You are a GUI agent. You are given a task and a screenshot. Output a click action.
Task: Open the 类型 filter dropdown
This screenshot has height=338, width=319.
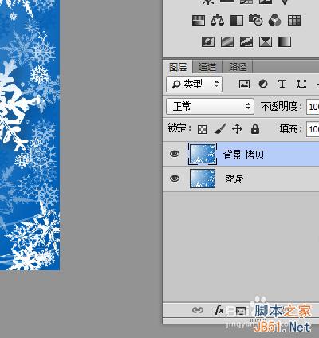(x=195, y=84)
